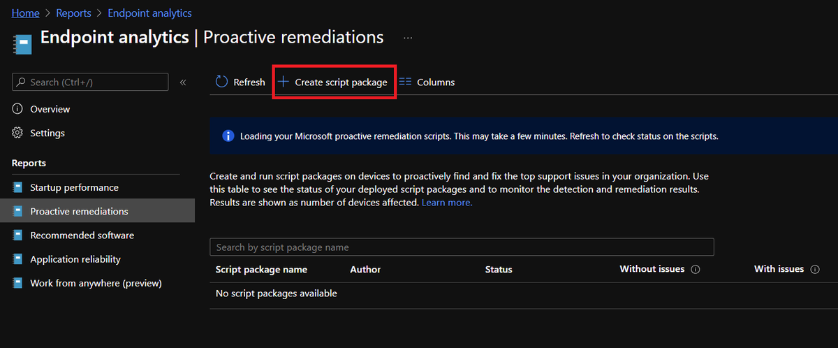838x348 pixels.
Task: Click the info icon next to Without issues
Action: point(696,270)
